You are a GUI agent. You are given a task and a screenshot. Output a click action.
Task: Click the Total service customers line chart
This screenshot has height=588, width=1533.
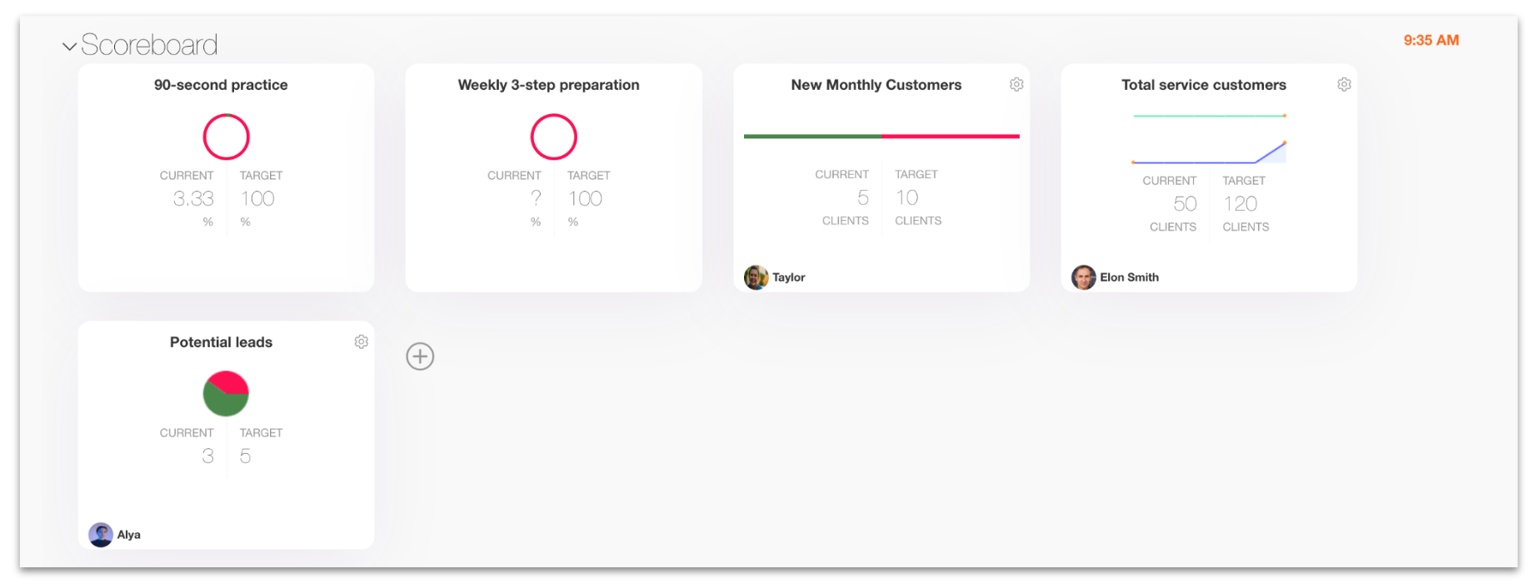click(x=1209, y=140)
